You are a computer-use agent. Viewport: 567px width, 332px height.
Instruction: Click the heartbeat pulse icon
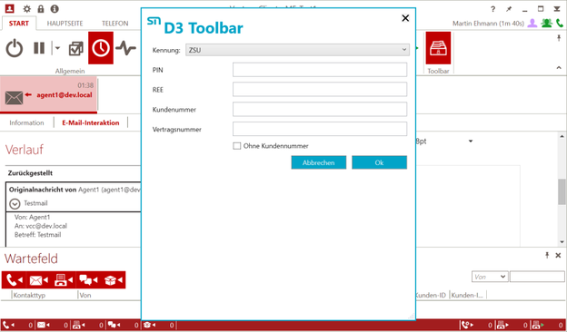(125, 48)
